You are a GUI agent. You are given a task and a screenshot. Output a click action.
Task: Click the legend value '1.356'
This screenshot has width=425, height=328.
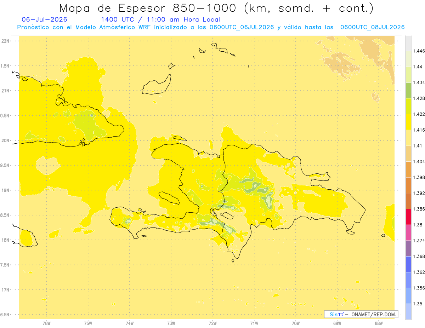click(x=419, y=288)
